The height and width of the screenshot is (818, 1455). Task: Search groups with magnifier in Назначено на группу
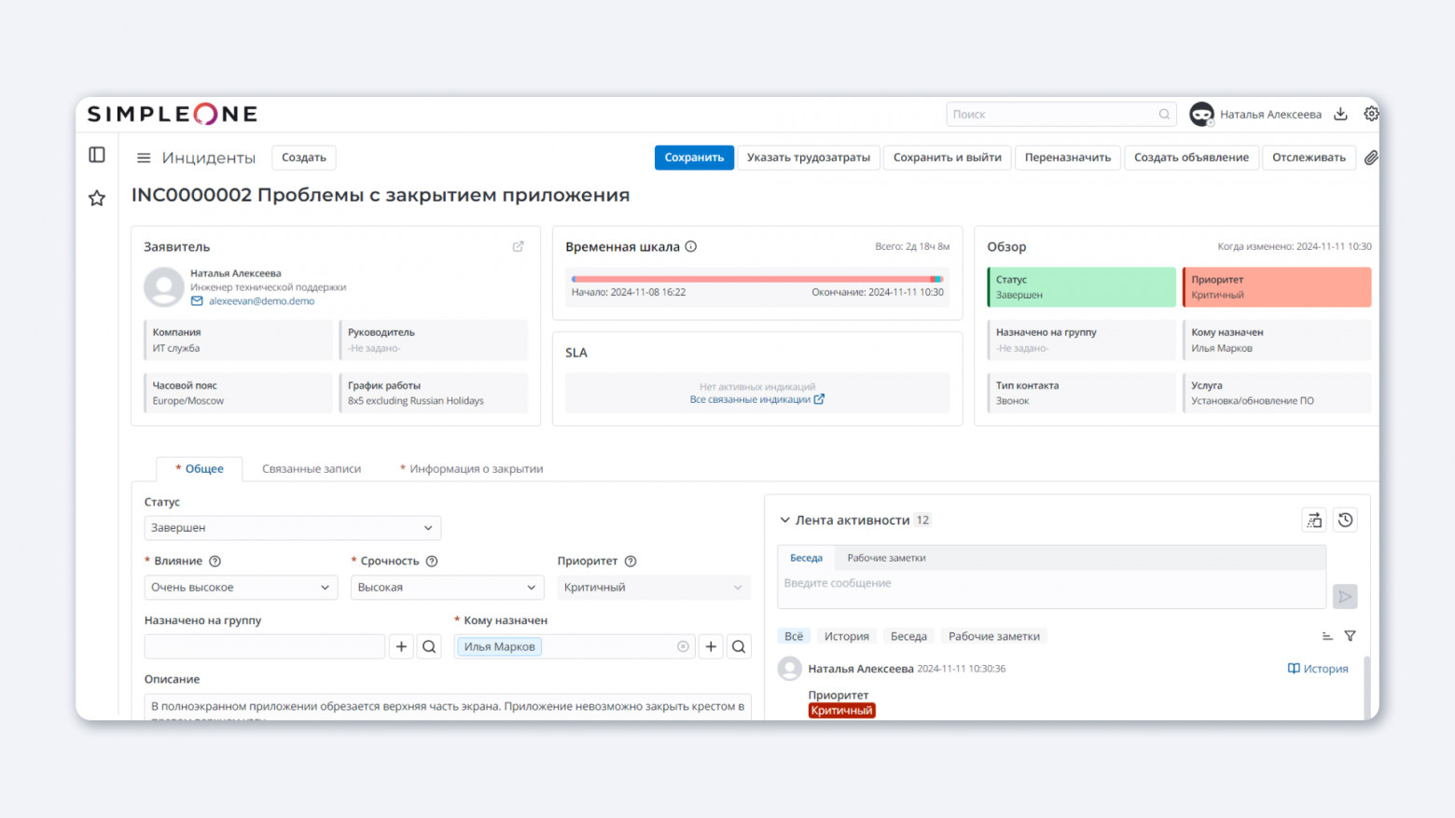point(429,646)
